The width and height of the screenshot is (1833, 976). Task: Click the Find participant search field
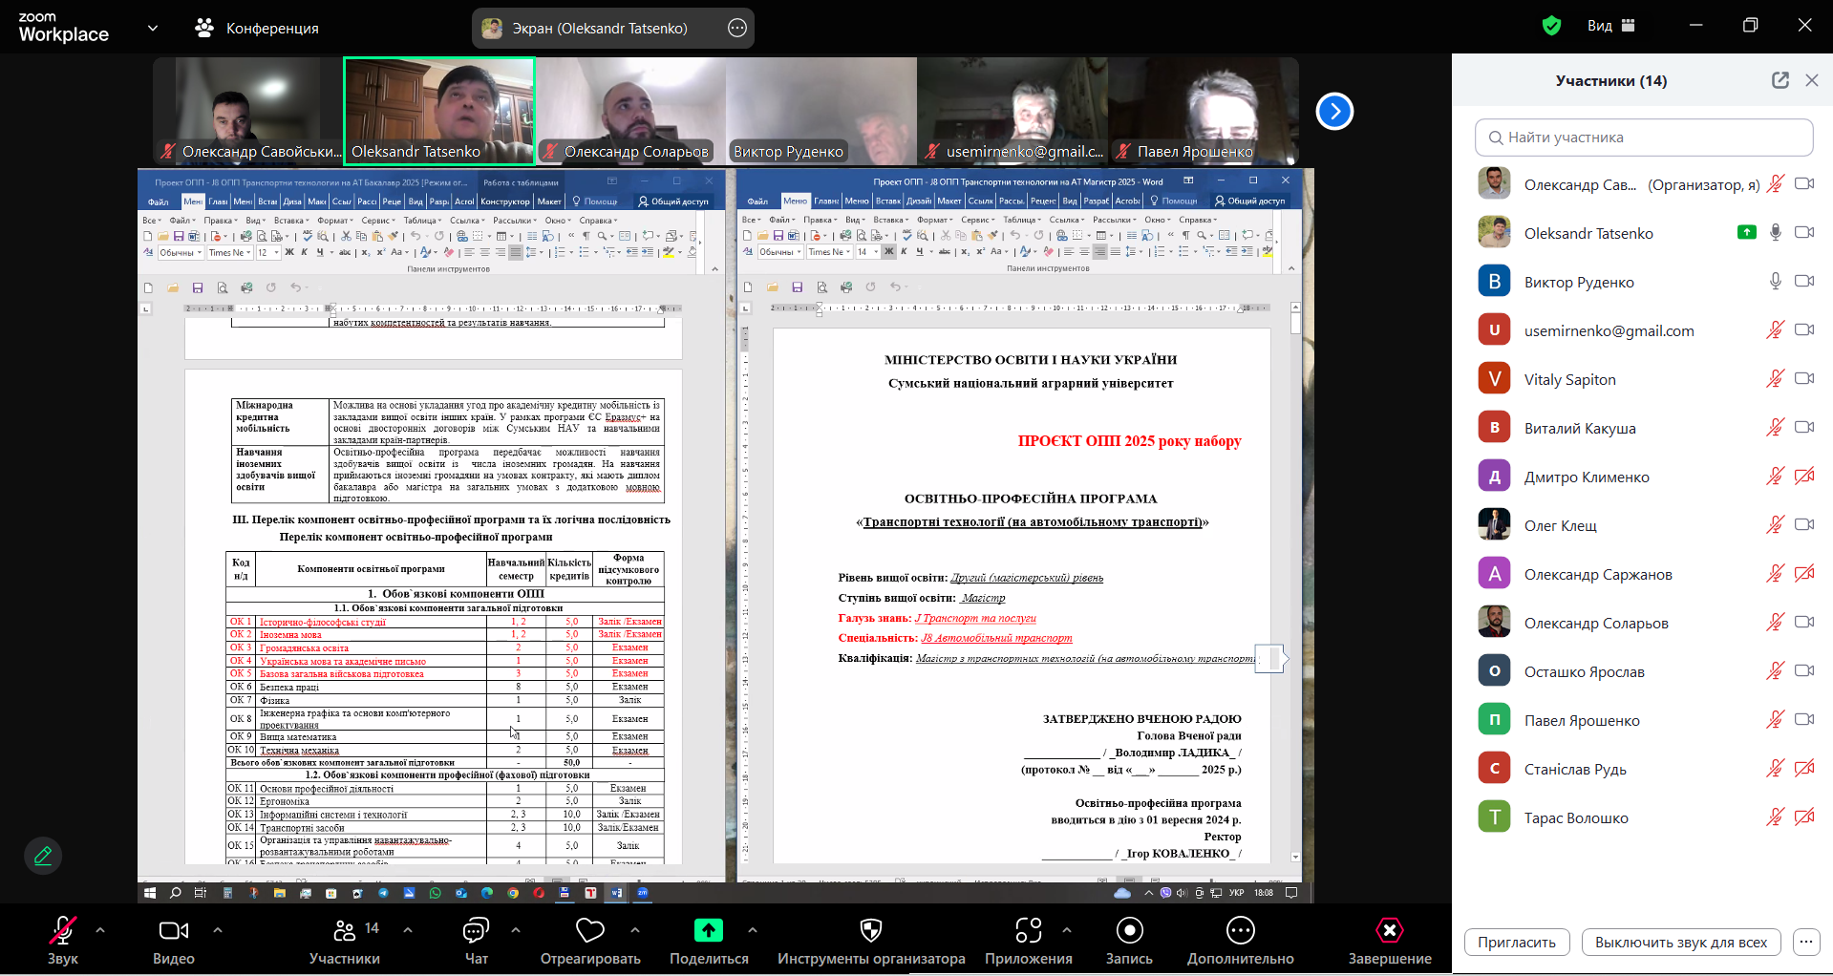[1644, 138]
